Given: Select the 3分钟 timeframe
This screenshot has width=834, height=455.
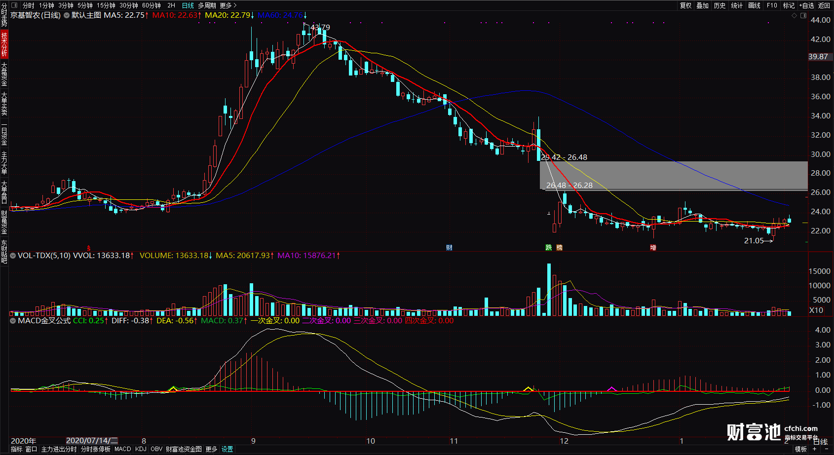Looking at the screenshot, I should click(x=66, y=5).
